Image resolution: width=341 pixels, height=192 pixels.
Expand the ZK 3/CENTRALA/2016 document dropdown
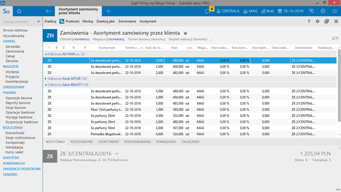pos(117,154)
